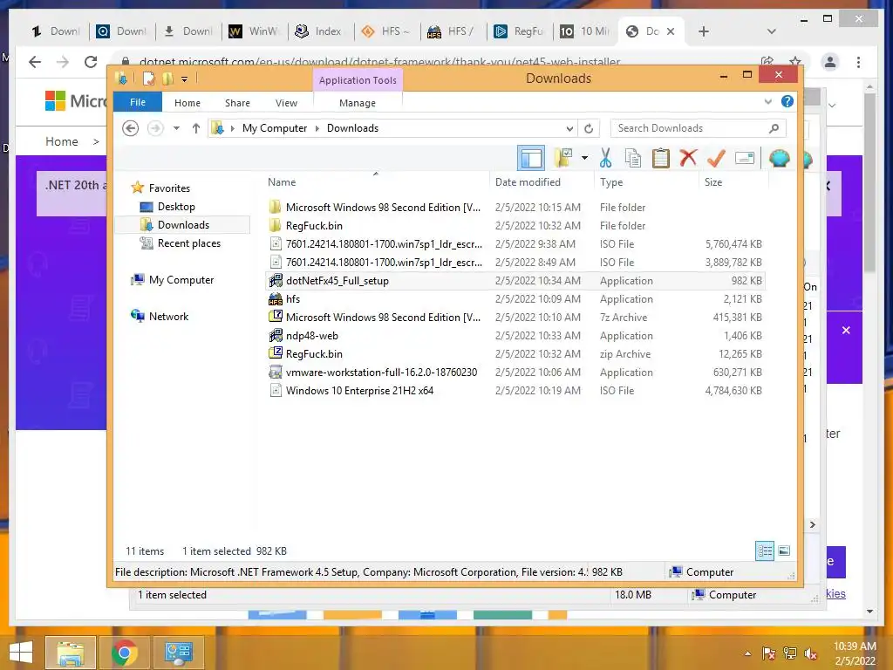Reload the Chrome page
893x670 pixels.
(91, 62)
